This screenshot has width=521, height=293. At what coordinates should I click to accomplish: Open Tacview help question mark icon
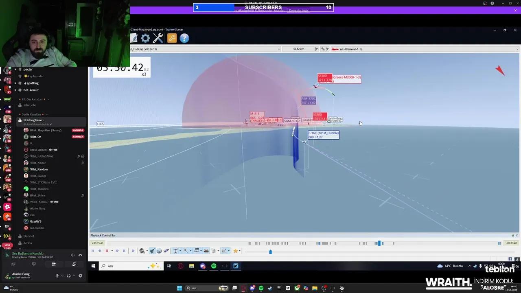(x=184, y=38)
